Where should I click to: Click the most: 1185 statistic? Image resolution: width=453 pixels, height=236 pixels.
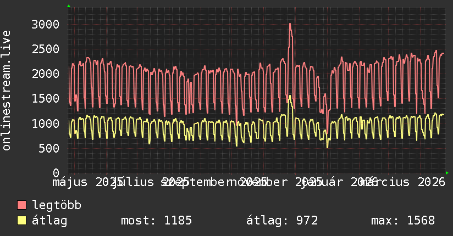pos(156,221)
